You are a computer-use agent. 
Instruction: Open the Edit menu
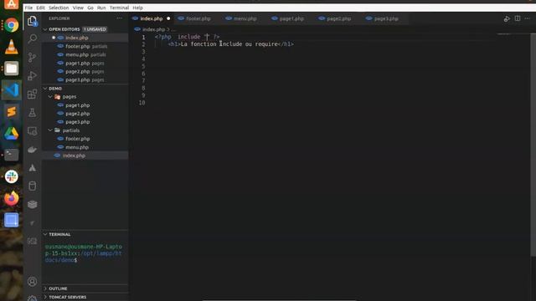(41, 8)
